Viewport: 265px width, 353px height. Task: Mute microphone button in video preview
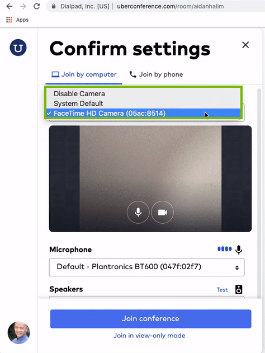(138, 212)
